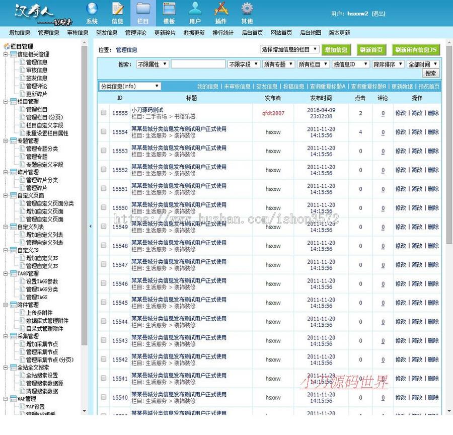Check the box for row 15549
The height and width of the screenshot is (435, 453).
103,227
